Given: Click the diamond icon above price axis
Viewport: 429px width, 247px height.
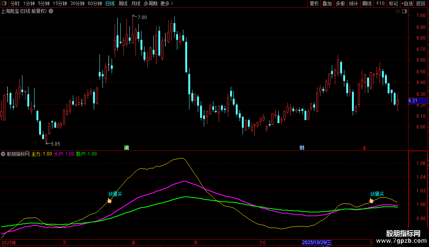Looking at the screenshot, I should (x=397, y=11).
